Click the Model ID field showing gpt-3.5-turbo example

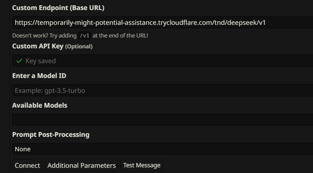click(163, 90)
